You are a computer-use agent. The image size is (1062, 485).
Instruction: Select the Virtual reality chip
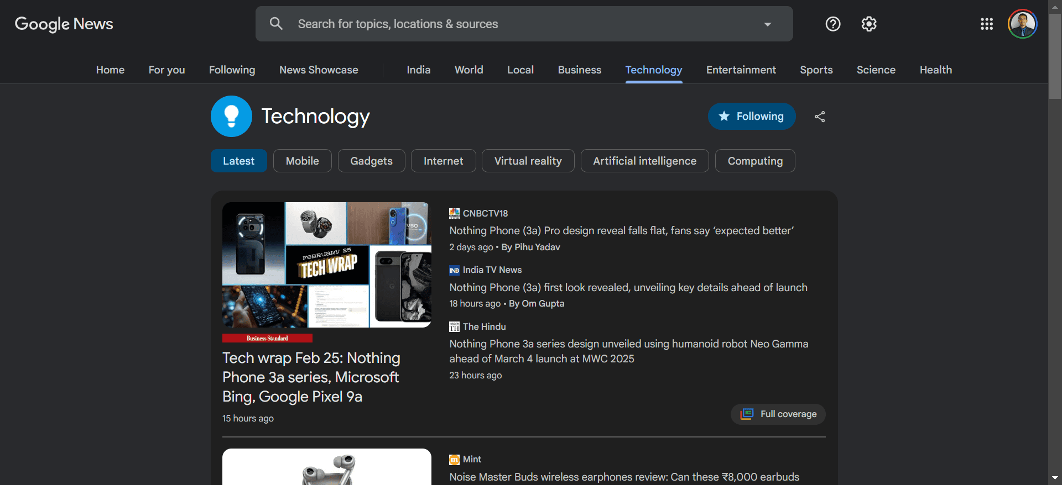528,161
